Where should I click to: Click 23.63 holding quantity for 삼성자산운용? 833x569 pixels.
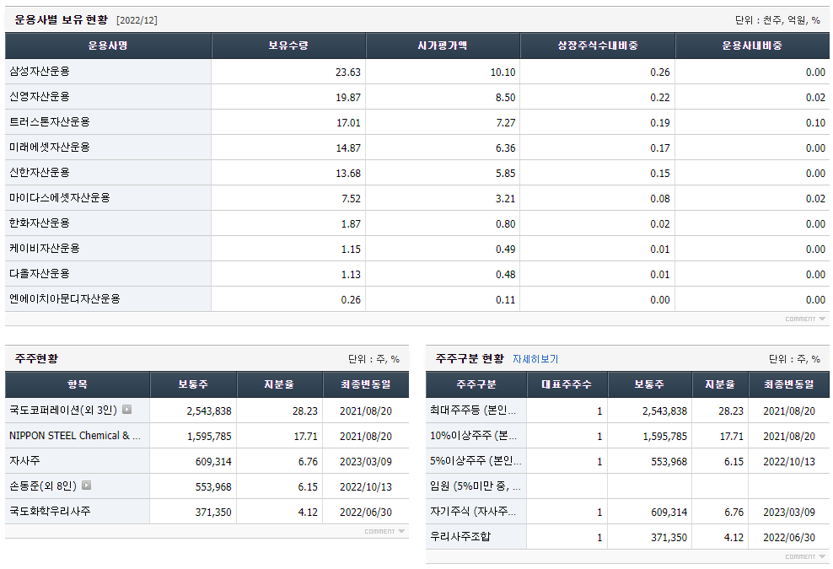[348, 72]
